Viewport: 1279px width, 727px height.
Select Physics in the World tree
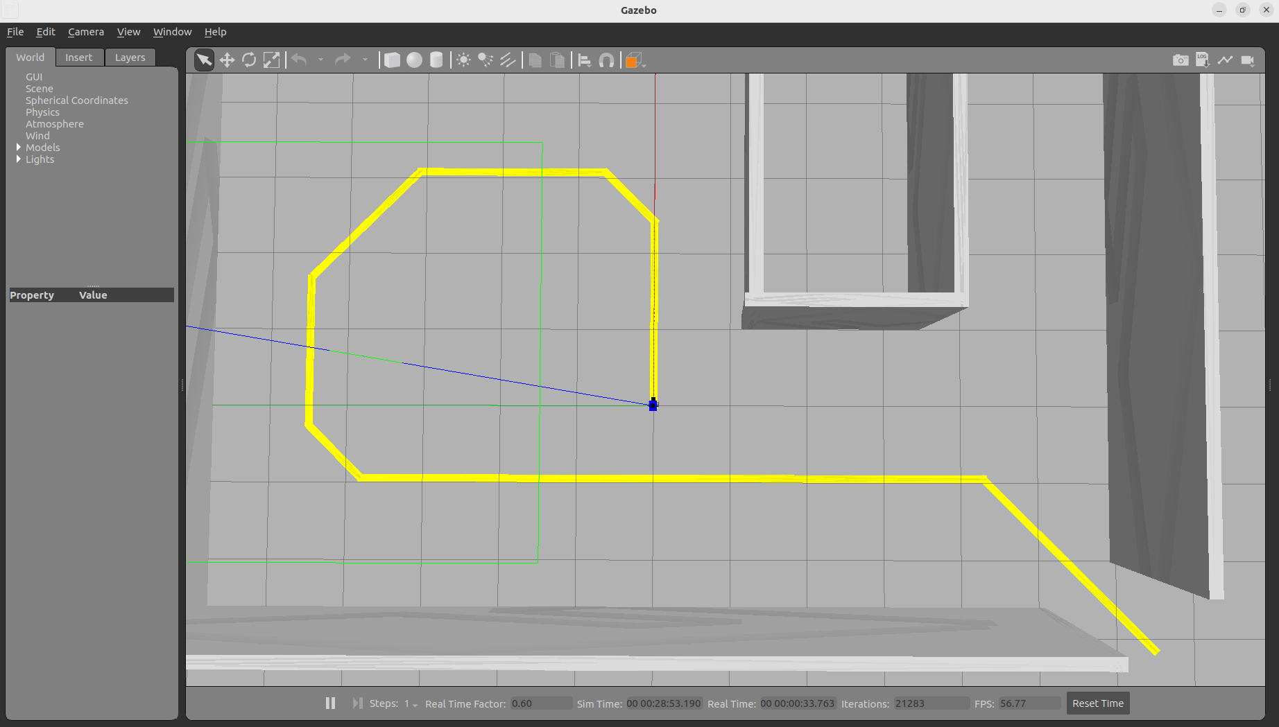tap(42, 112)
